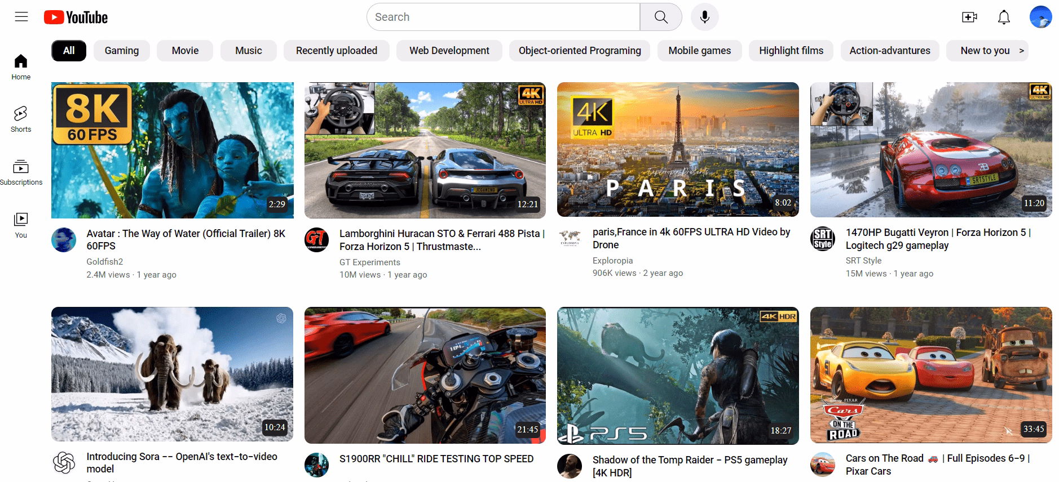Click the YouTube logo
This screenshot has height=482, width=1059.
pos(76,17)
